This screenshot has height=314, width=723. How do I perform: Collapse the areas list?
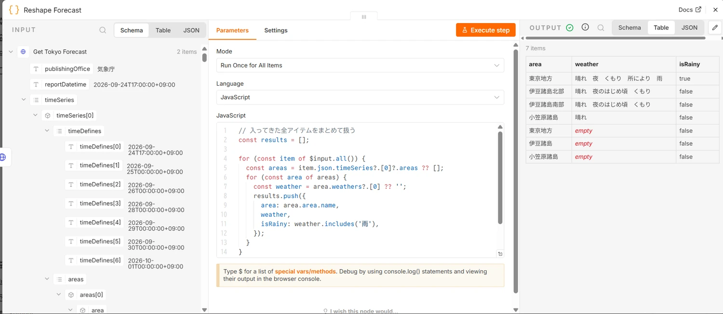click(x=47, y=279)
